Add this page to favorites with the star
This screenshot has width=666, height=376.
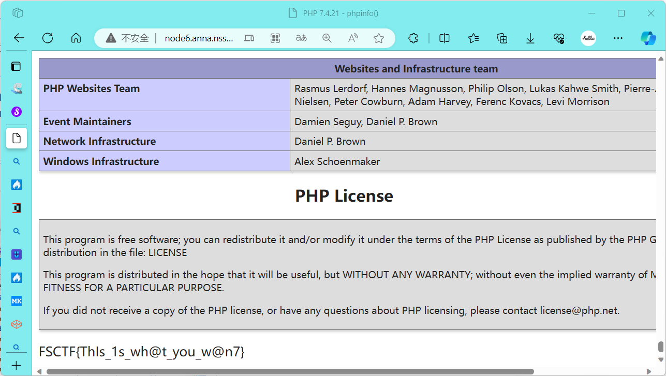pyautogui.click(x=379, y=38)
